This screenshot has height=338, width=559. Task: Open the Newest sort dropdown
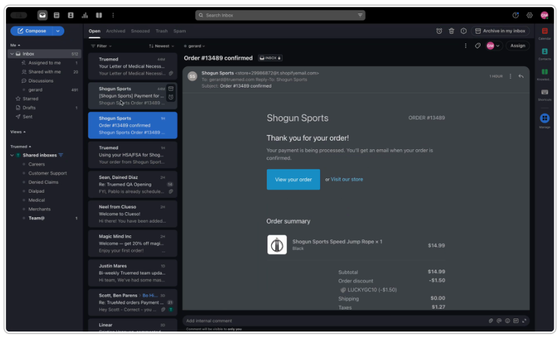tap(162, 46)
